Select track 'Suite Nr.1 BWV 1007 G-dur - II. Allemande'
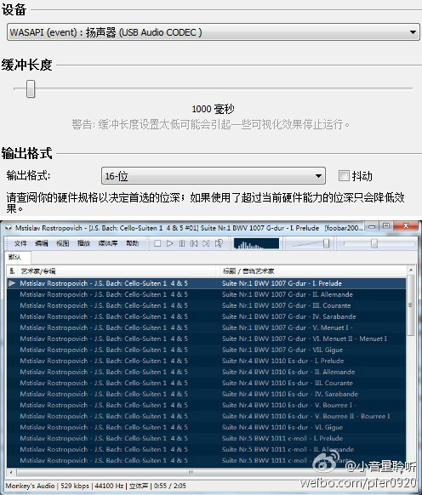422x495 pixels. pyautogui.click(x=207, y=294)
